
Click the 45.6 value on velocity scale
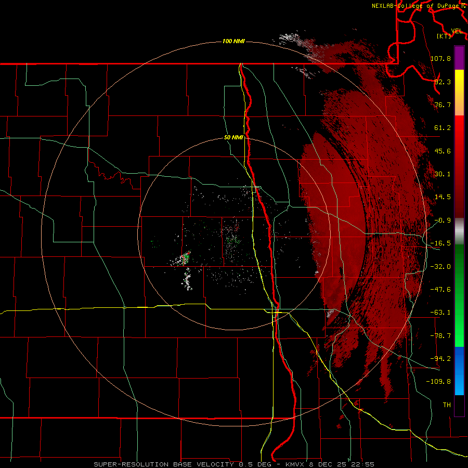(x=443, y=151)
